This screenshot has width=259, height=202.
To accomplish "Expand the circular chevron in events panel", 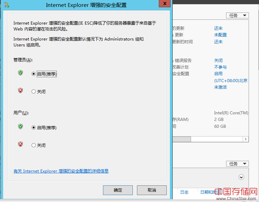I will point(241,177).
